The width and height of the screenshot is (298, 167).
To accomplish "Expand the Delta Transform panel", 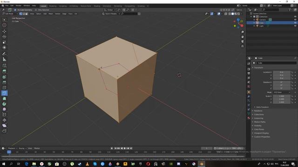I will click(262, 107).
